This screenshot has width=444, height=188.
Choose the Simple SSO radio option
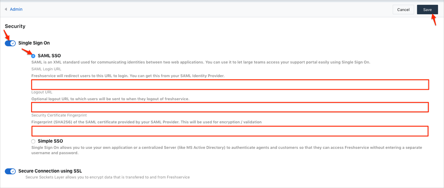[x=33, y=141]
